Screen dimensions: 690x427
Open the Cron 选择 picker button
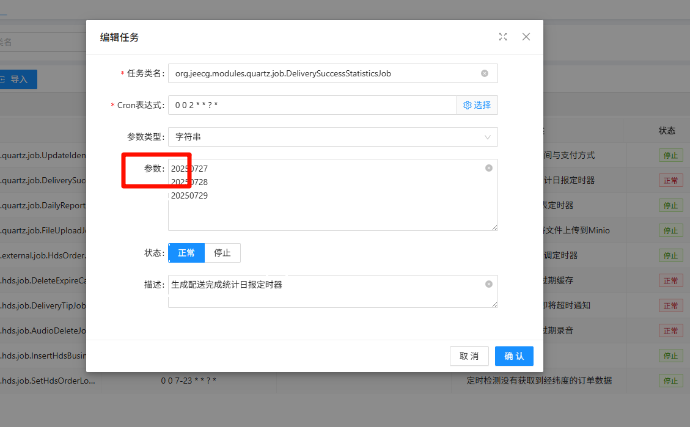[x=477, y=105]
